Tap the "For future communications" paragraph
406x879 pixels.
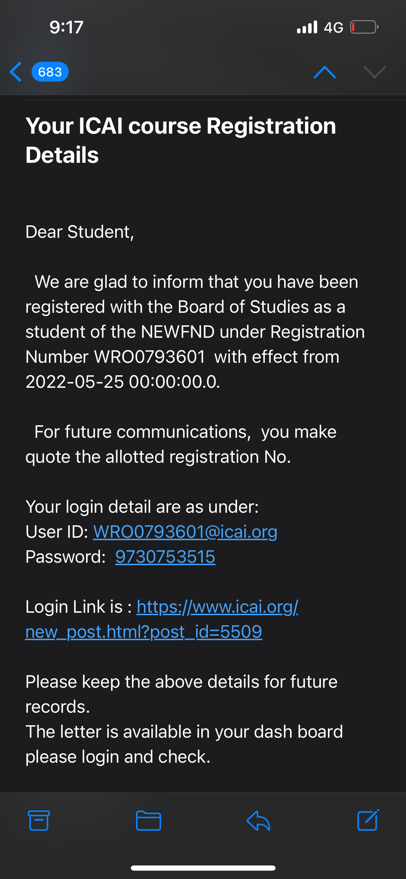pos(180,444)
